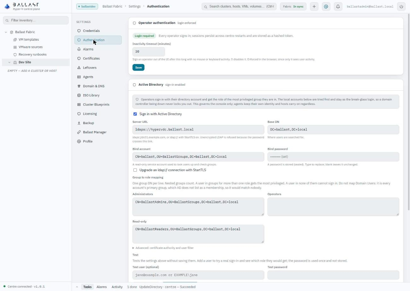The image size is (410, 291).
Task: Uncheck Sign in with Active Directory
Action: click(x=135, y=114)
